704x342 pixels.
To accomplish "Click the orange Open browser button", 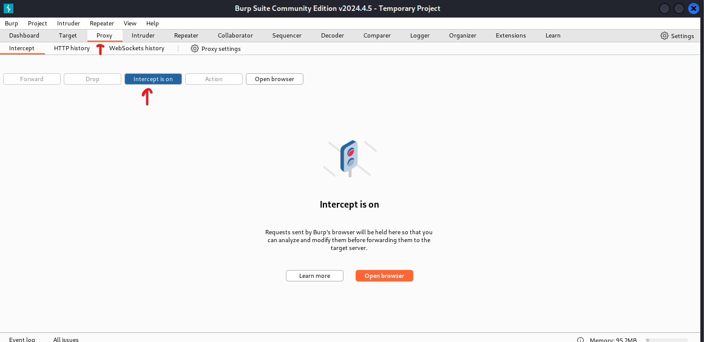I will click(384, 276).
